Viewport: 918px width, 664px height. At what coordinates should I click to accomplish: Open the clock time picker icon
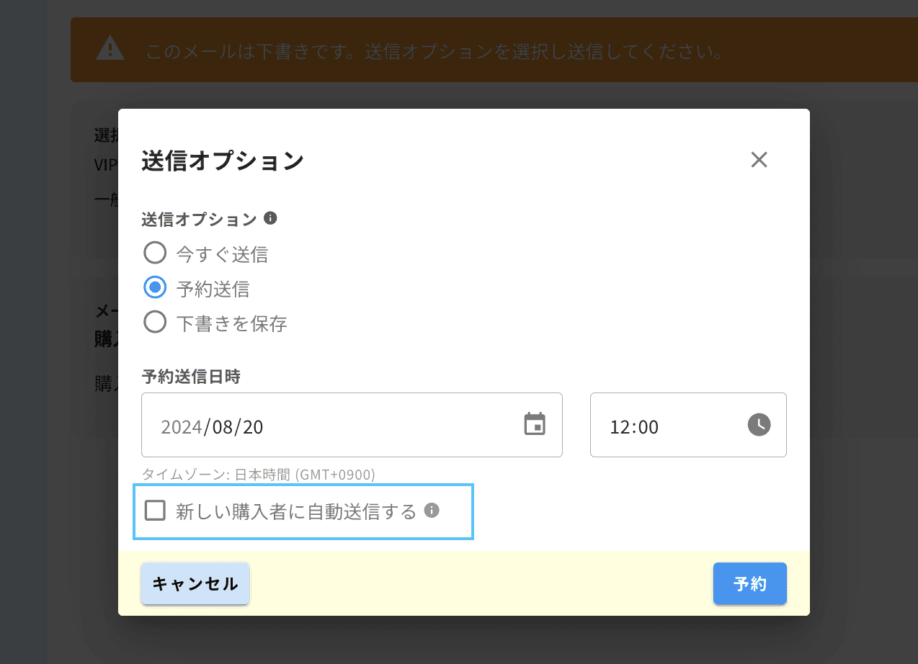coord(758,425)
